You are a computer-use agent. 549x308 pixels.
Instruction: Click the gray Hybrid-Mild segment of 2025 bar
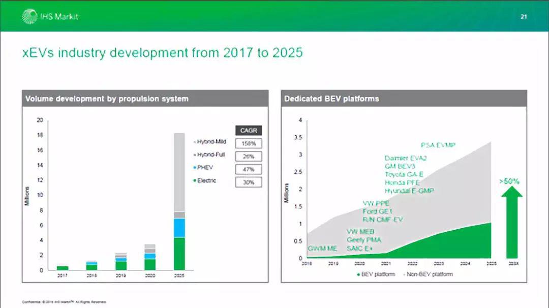pyautogui.click(x=179, y=172)
